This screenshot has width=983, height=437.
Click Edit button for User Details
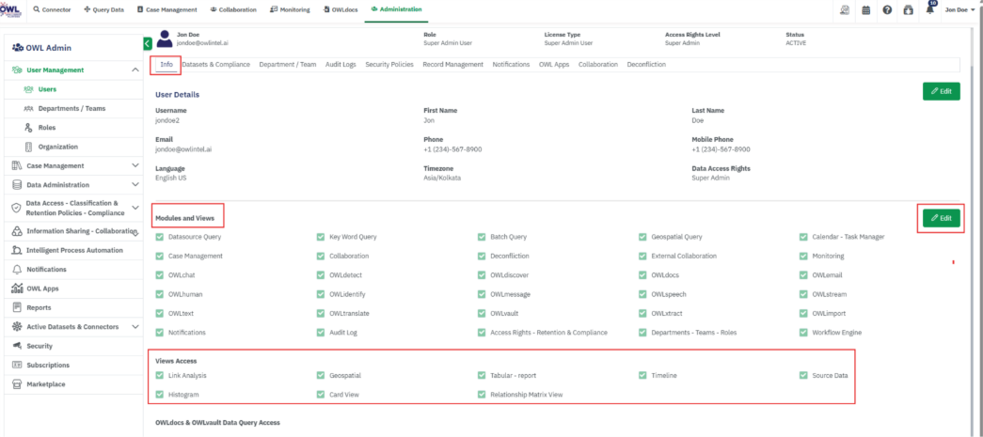click(941, 91)
